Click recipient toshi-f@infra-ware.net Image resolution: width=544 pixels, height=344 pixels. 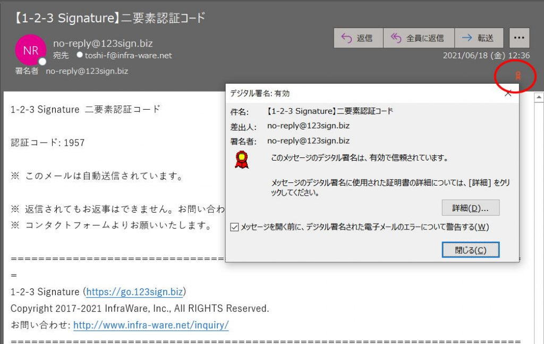(129, 55)
